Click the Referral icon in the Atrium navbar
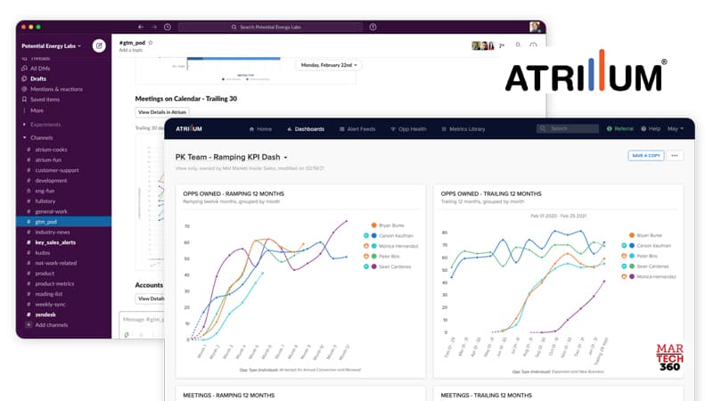 pyautogui.click(x=610, y=128)
